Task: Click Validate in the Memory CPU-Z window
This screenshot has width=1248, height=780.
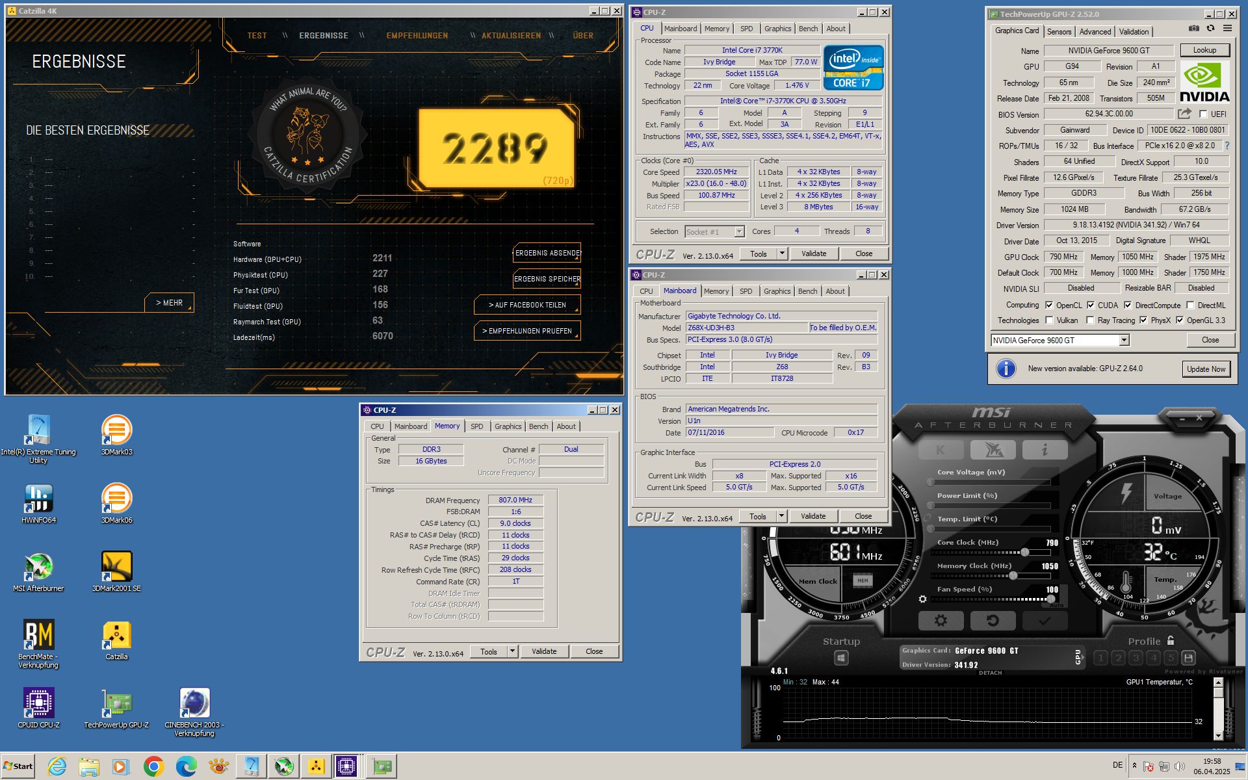Action: point(544,651)
